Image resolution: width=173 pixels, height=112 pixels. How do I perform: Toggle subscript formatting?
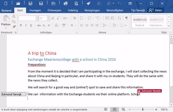pyautogui.click(x=44, y=25)
